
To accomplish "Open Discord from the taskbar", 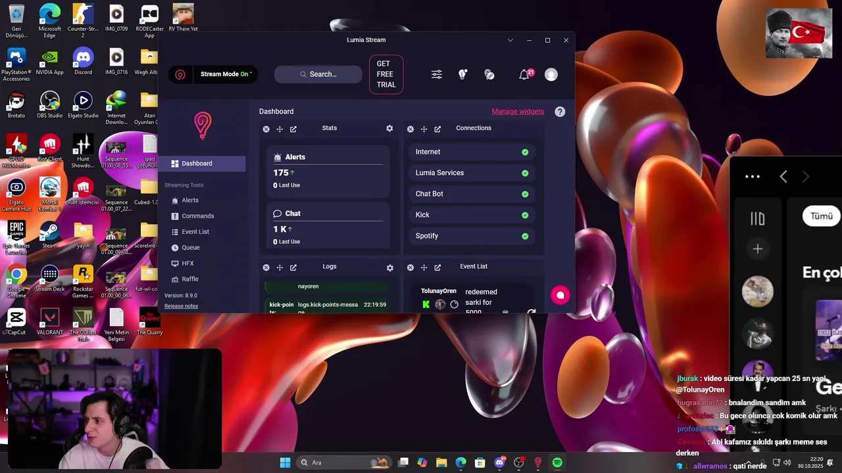I will point(499,462).
